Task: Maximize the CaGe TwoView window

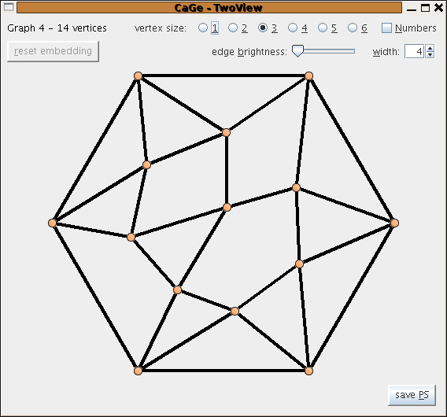Action: click(425, 8)
